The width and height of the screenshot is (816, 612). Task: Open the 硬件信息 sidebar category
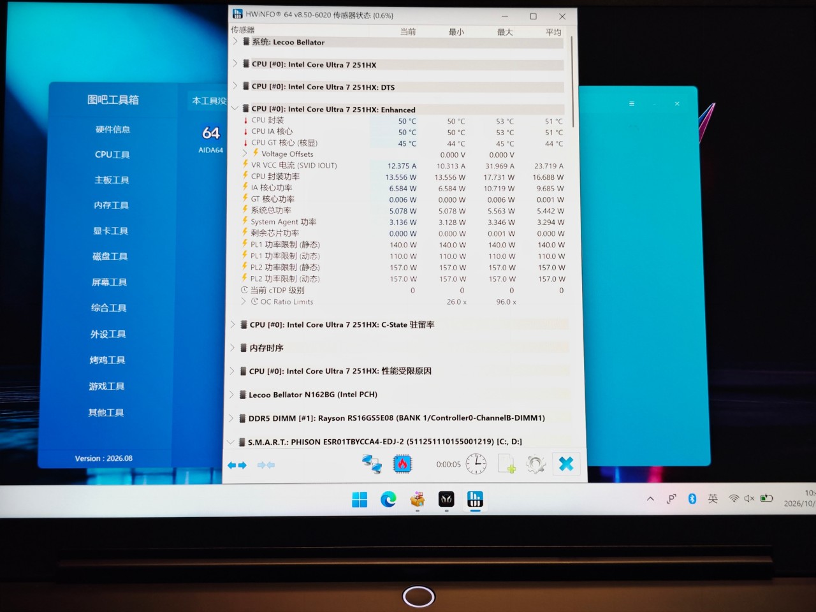point(113,129)
